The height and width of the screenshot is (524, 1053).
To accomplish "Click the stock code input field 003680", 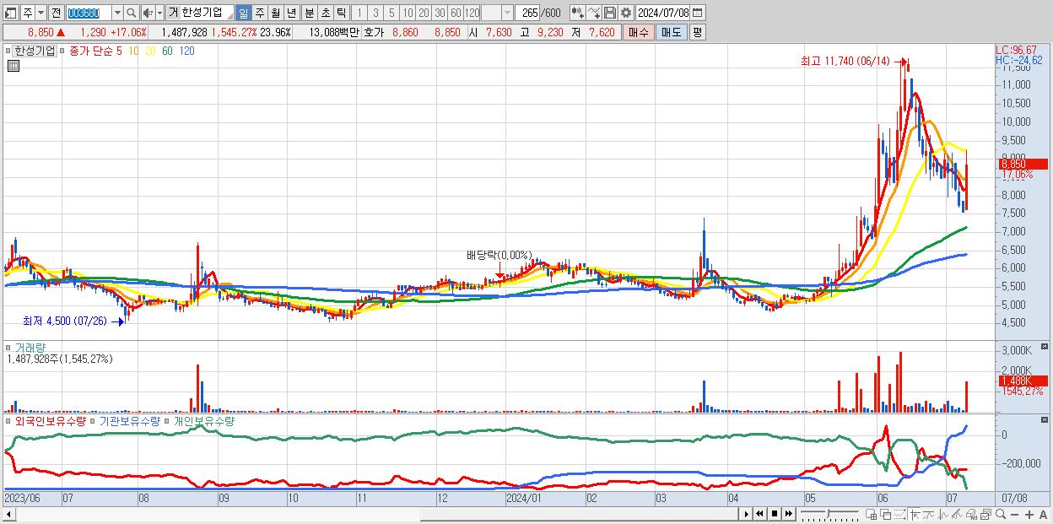I will point(89,13).
